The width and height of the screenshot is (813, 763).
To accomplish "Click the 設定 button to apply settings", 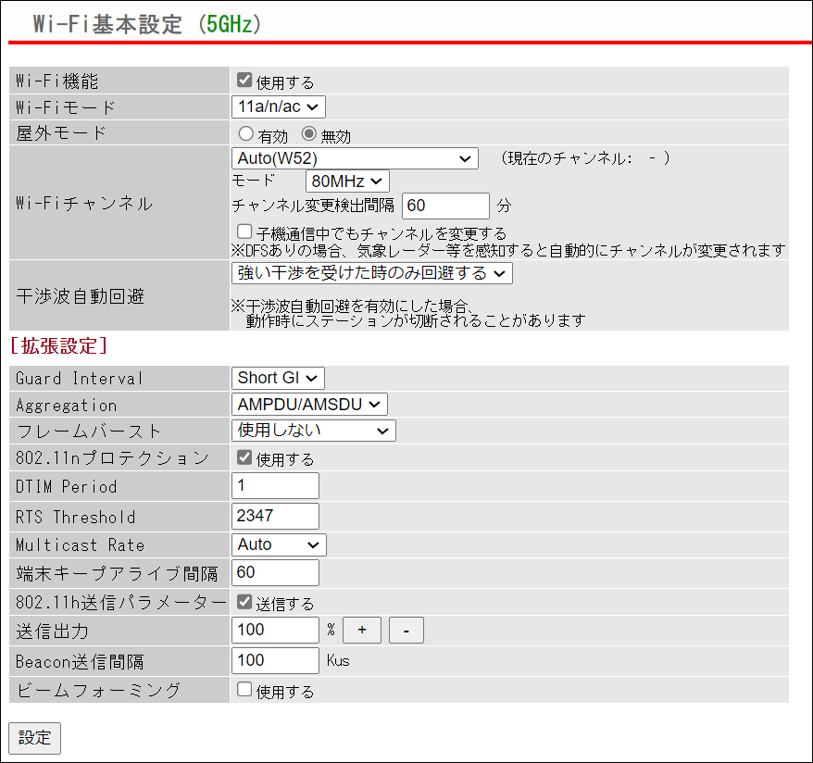I will (x=33, y=738).
